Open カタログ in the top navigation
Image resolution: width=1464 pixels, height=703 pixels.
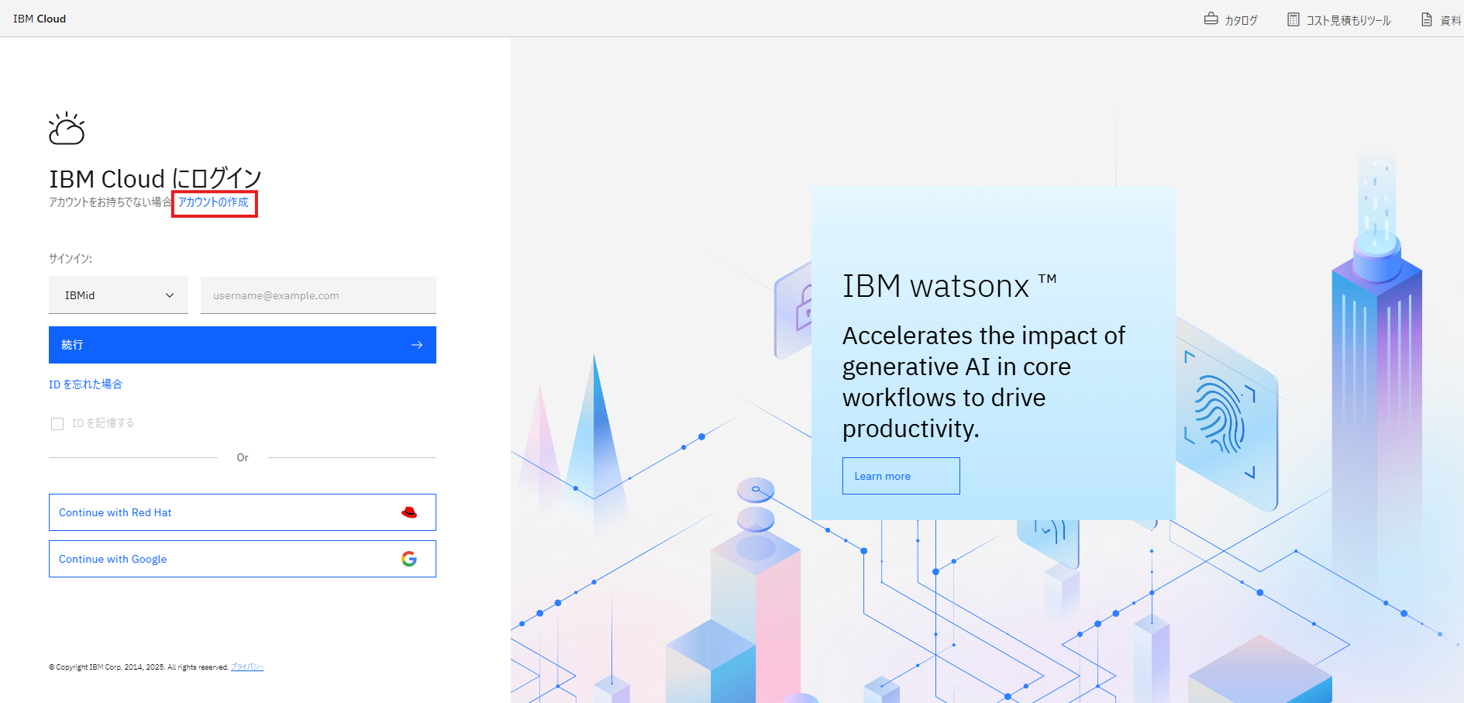pyautogui.click(x=1240, y=20)
